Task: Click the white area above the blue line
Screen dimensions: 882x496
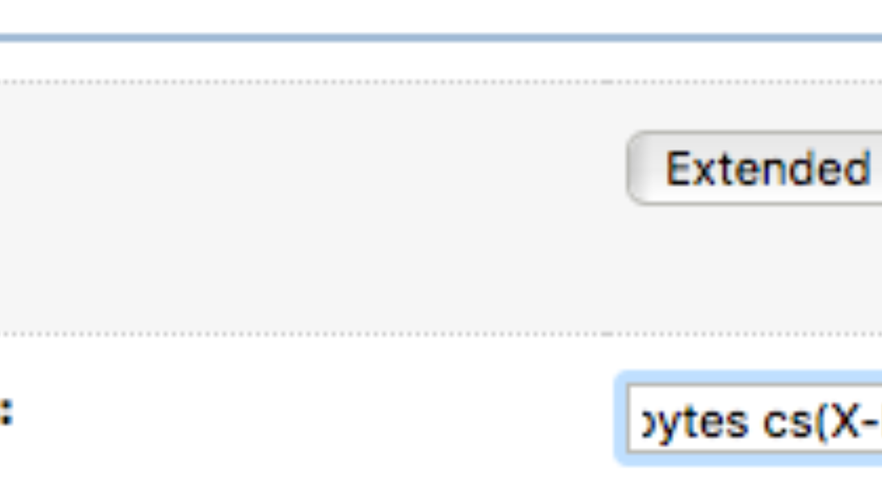Action: (441, 16)
